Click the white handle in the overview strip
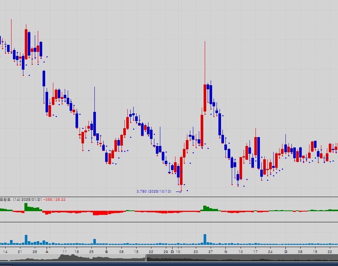The height and width of the screenshot is (266, 338). [x=146, y=258]
